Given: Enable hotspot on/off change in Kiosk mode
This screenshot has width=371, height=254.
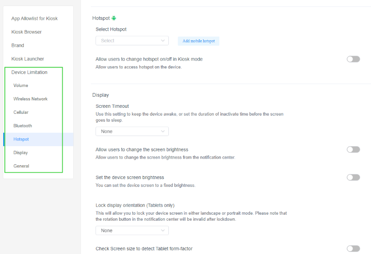Looking at the screenshot, I should click(x=353, y=59).
